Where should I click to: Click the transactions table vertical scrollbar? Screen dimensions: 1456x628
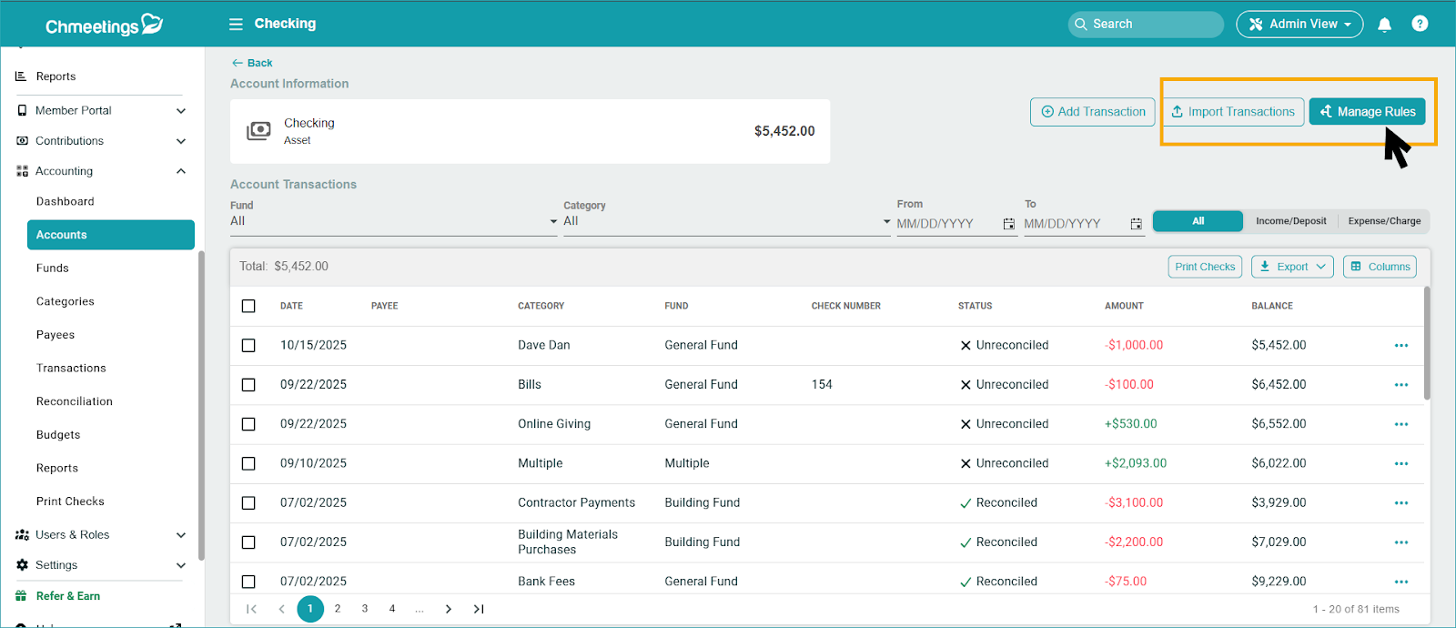pos(1426,343)
